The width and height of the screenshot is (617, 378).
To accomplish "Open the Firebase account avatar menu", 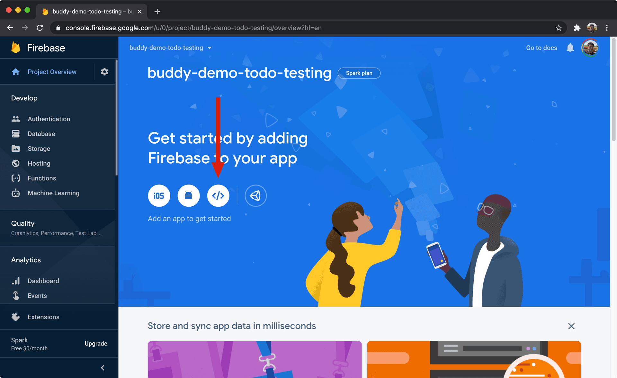I will (590, 48).
